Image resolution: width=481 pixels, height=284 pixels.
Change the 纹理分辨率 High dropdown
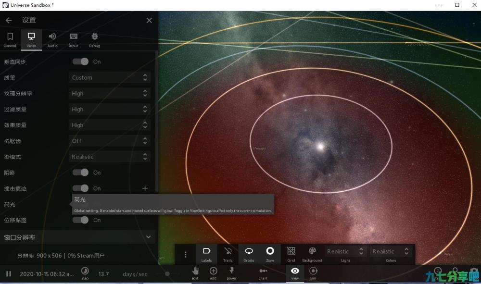[110, 93]
